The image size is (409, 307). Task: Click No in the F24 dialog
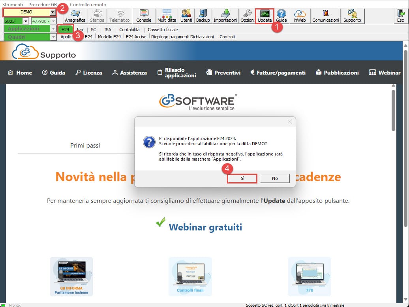(x=275, y=178)
